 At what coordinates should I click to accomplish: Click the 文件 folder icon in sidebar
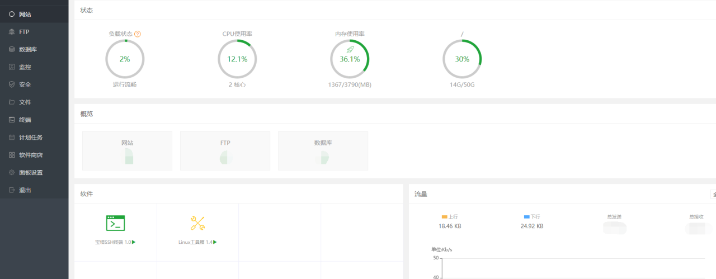click(x=12, y=102)
